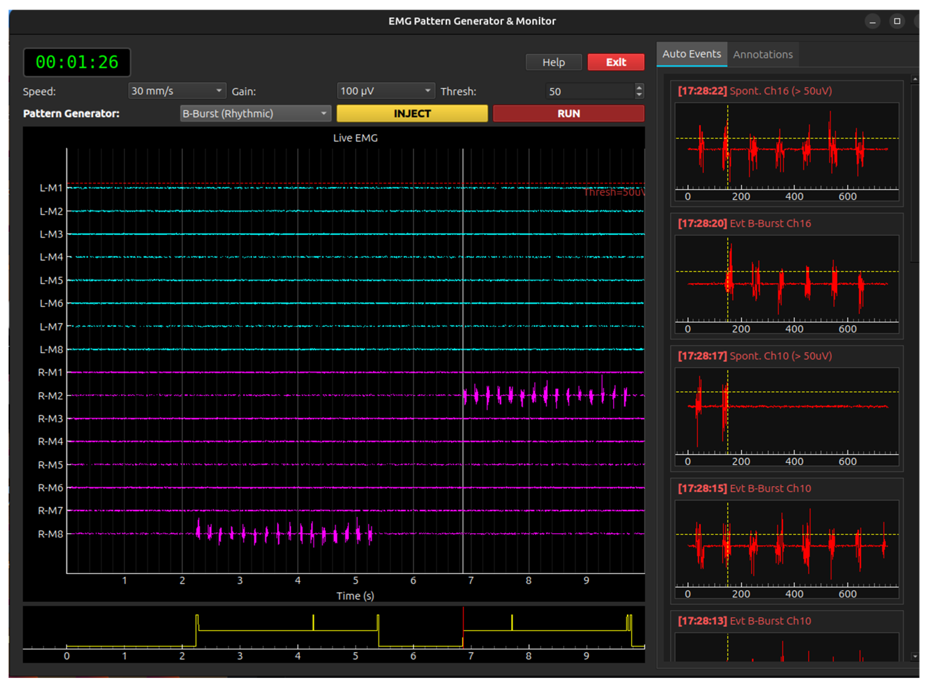Viewport: 926px width, 687px height.
Task: Open the Help dialog
Action: (x=553, y=62)
